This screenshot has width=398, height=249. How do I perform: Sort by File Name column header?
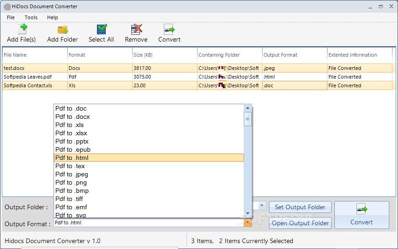point(34,55)
